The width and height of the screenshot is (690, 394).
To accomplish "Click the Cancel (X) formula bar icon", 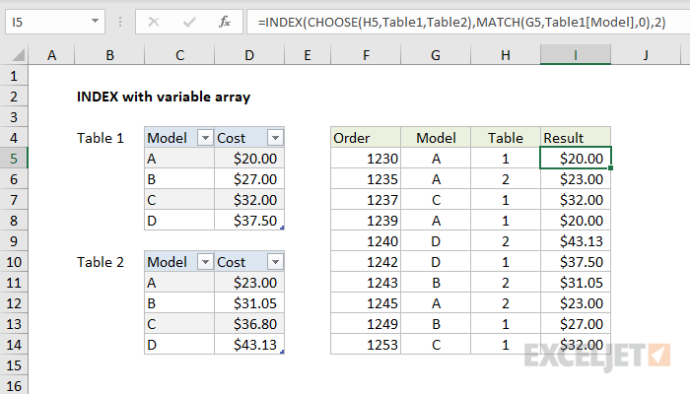I will (x=154, y=22).
